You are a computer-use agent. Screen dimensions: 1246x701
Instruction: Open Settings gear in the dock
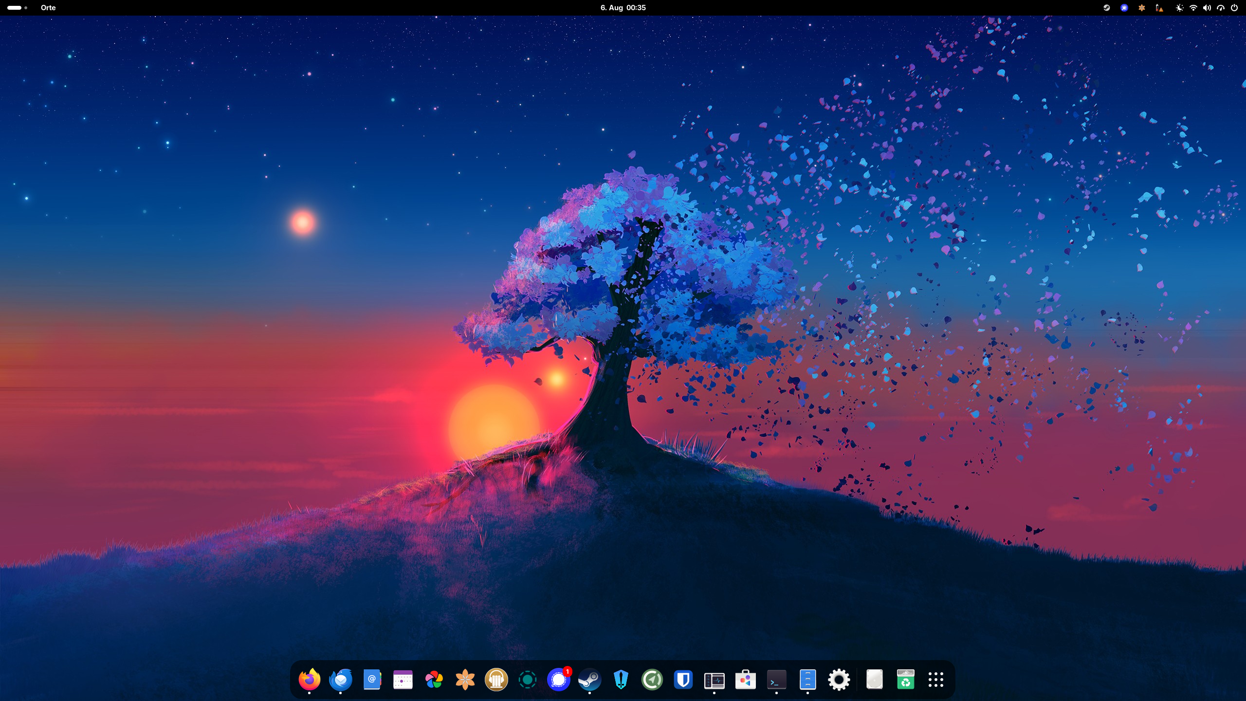click(x=839, y=680)
